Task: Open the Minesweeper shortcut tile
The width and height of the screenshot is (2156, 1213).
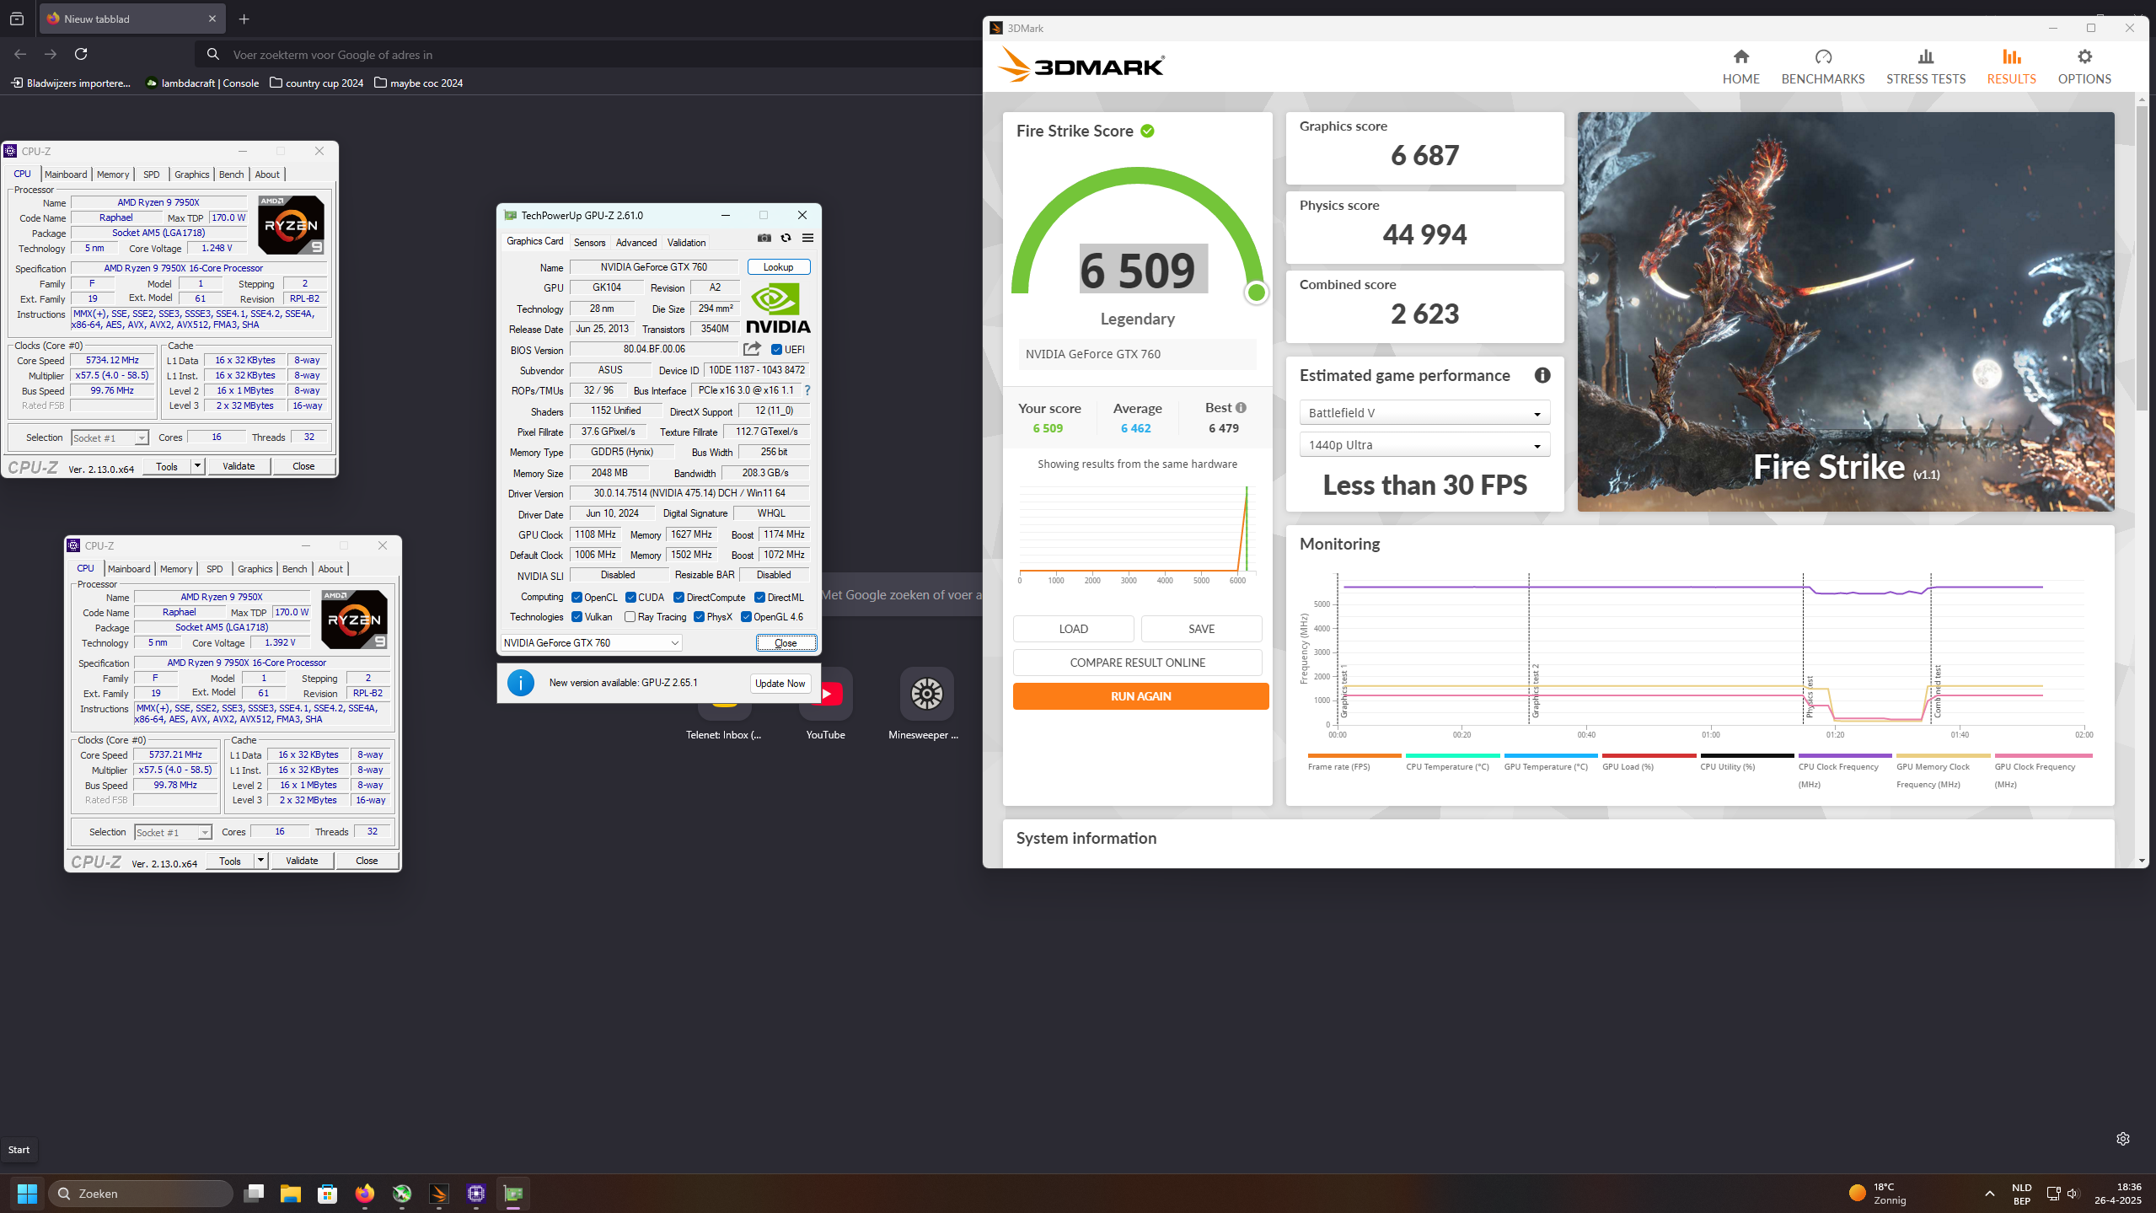Action: point(925,705)
